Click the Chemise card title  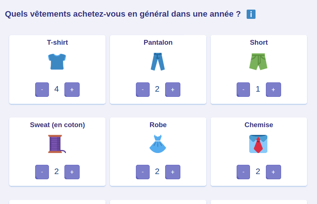pyautogui.click(x=258, y=125)
